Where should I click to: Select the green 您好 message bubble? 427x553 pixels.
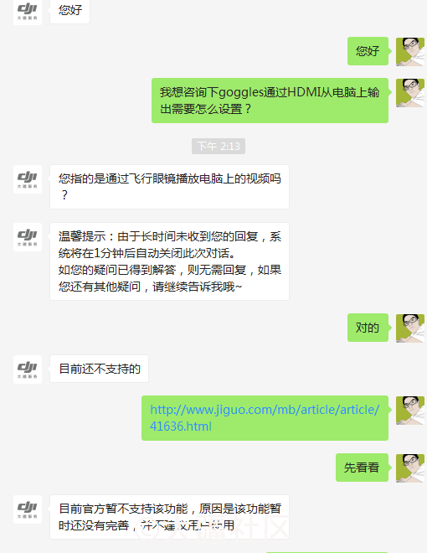(x=368, y=51)
